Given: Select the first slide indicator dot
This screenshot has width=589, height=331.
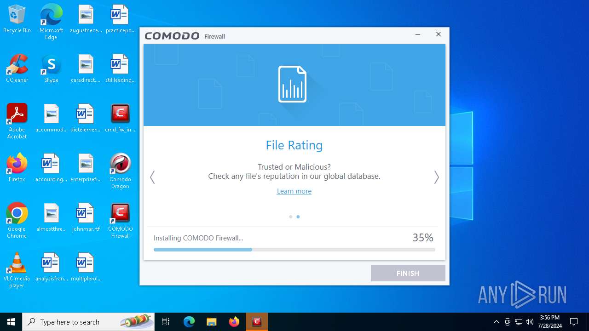Looking at the screenshot, I should (x=290, y=217).
